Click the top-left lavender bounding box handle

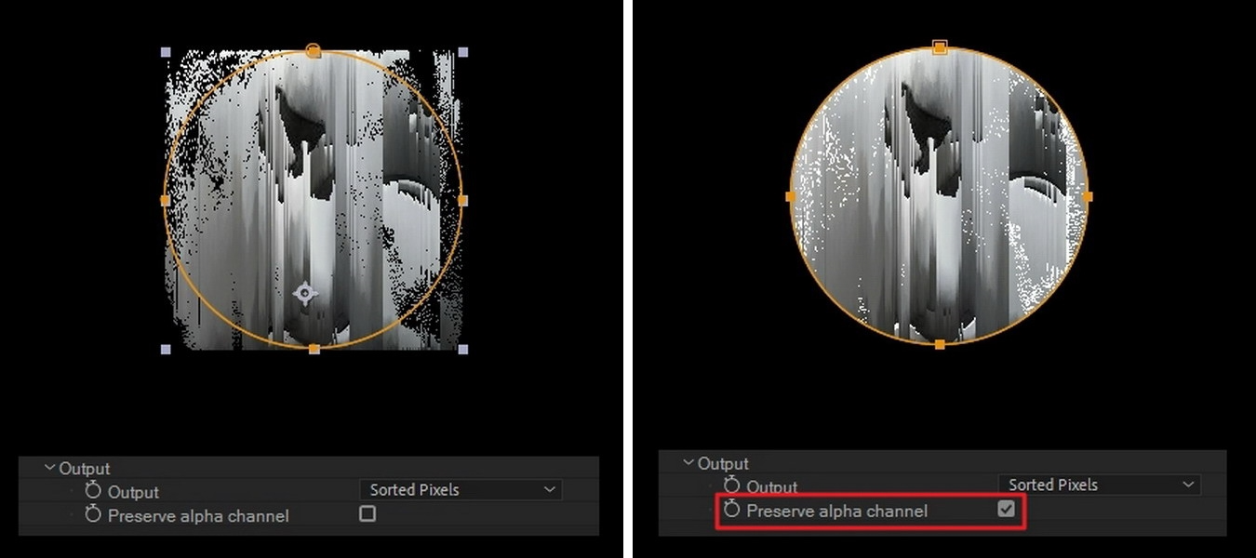coord(166,53)
